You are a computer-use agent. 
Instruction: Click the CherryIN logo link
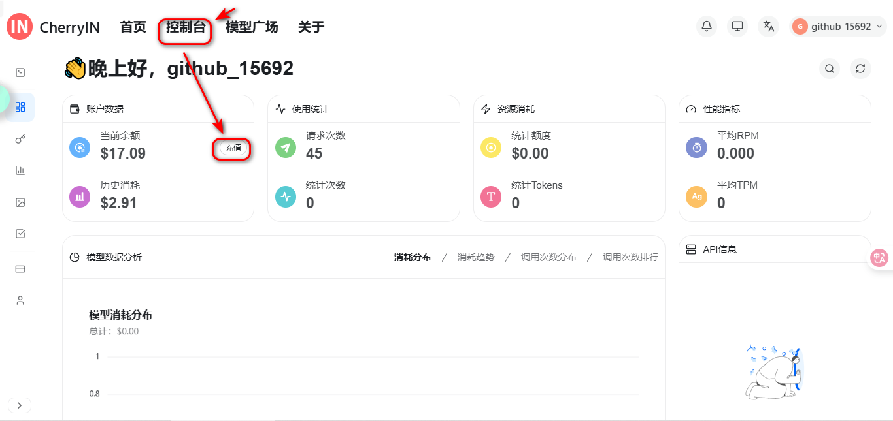[x=54, y=27]
